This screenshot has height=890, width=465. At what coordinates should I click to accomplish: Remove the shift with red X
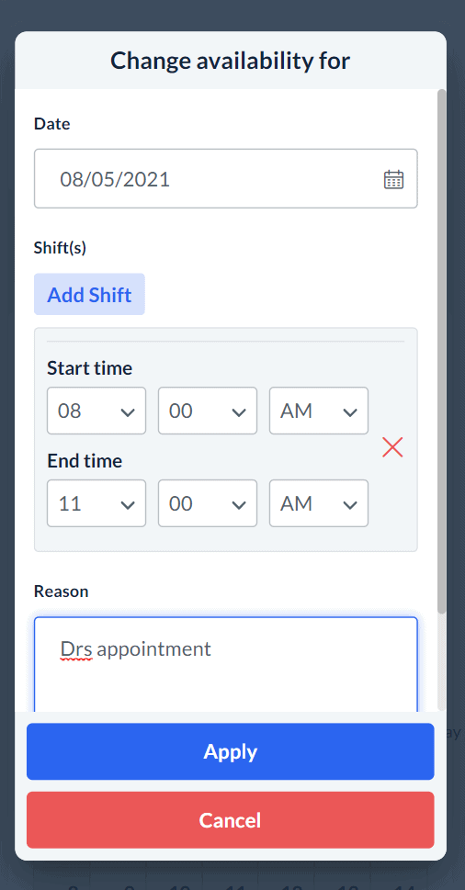[392, 447]
